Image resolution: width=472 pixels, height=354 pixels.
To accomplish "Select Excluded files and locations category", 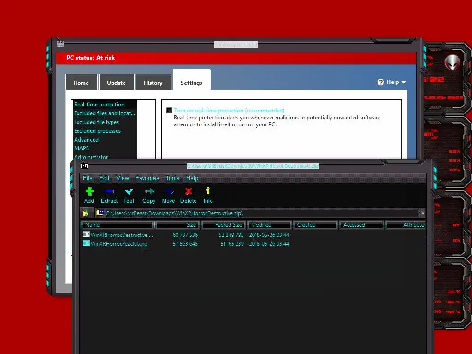I will 106,113.
